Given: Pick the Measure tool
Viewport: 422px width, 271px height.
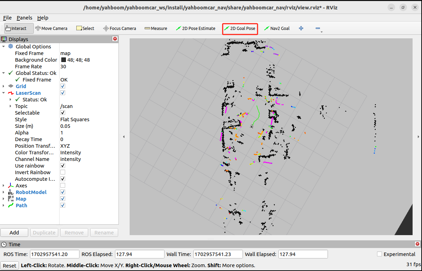Looking at the screenshot, I should [x=156, y=28].
